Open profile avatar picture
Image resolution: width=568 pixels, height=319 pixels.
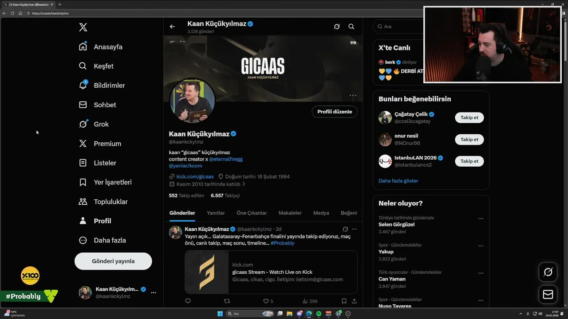tap(193, 101)
